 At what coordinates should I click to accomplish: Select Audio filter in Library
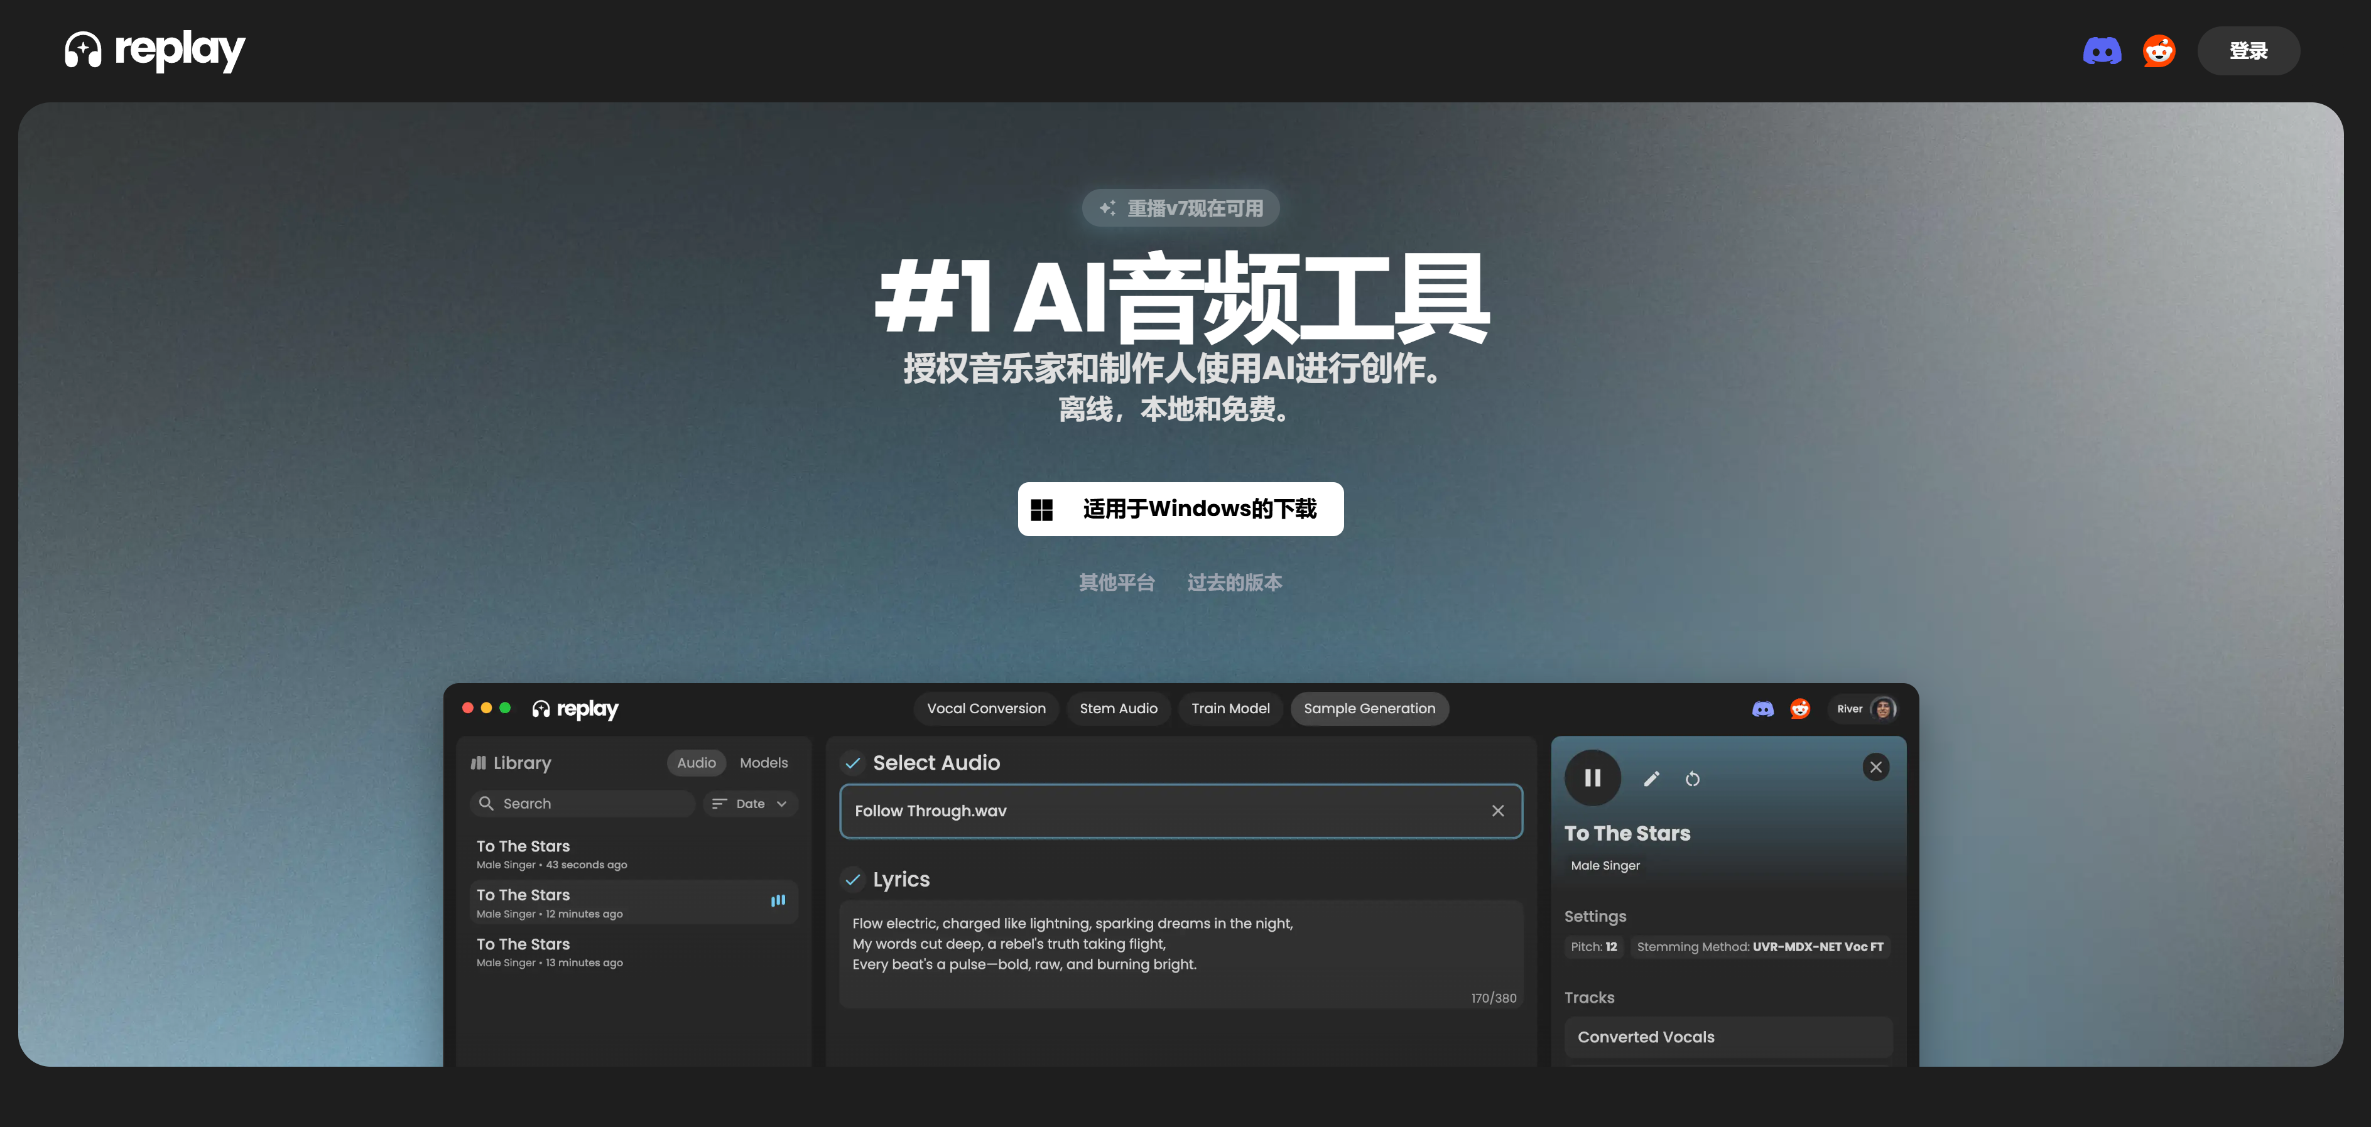click(697, 763)
